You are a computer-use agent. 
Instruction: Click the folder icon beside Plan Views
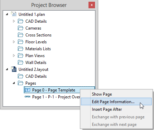click(x=21, y=56)
